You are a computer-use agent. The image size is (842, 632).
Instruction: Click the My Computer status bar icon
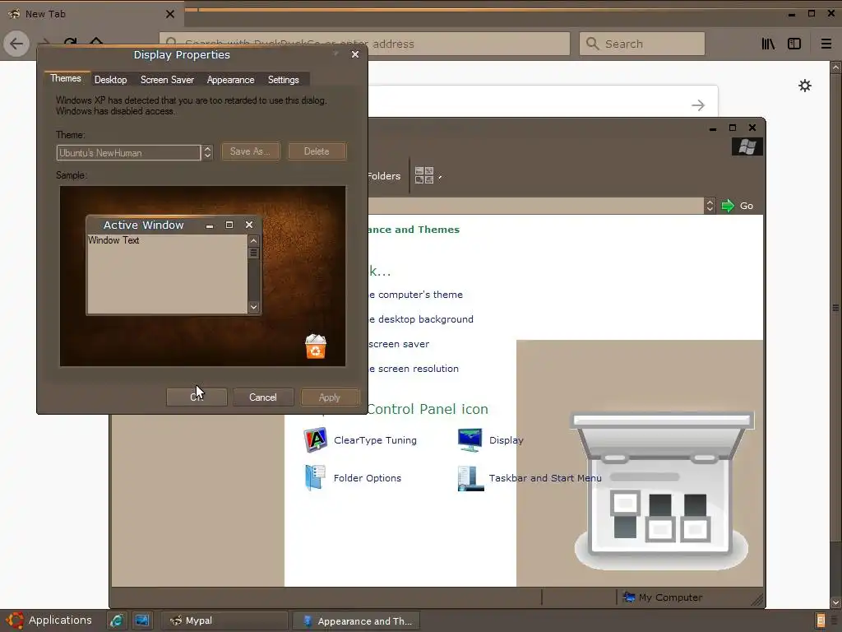pos(628,597)
